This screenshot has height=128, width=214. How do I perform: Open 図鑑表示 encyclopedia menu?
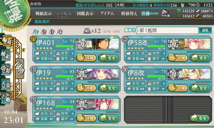[x=85, y=13]
